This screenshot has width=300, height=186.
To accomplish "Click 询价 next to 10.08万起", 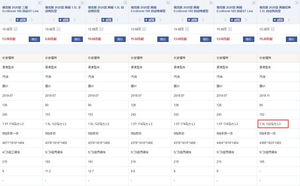I will coord(120,39).
